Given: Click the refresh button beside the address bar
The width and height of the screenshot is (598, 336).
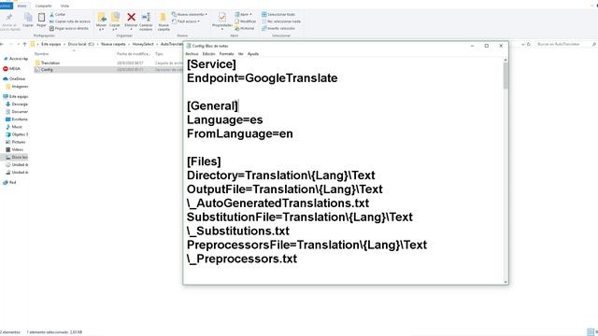Looking at the screenshot, I should [x=529, y=44].
